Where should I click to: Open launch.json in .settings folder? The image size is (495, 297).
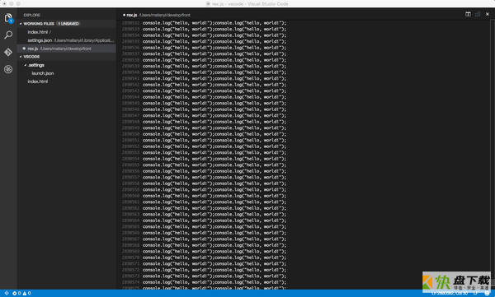(x=67, y=73)
